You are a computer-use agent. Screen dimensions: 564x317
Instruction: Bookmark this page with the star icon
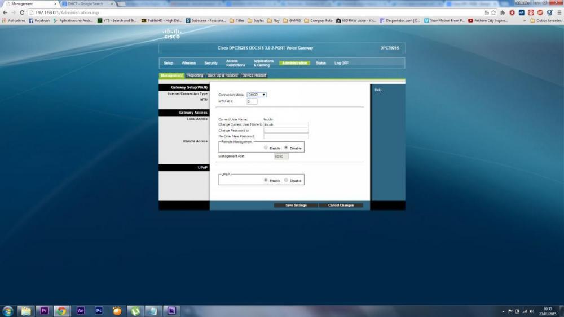coord(493,12)
